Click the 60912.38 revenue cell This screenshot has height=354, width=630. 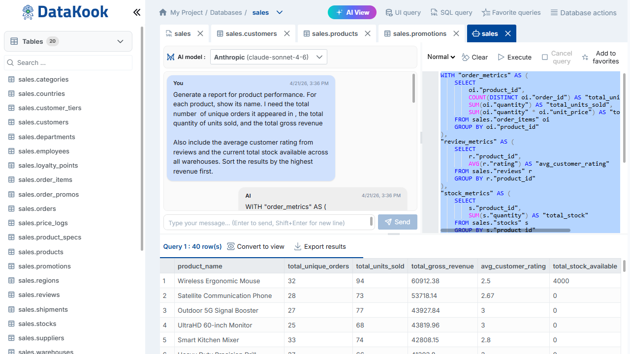click(442, 281)
